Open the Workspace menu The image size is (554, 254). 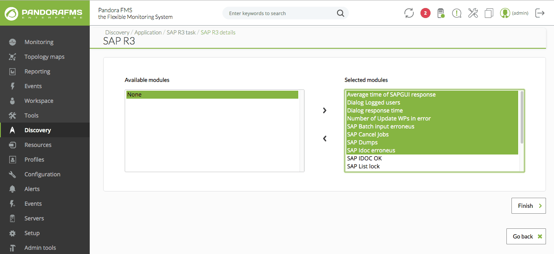pos(39,101)
